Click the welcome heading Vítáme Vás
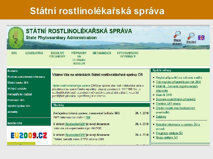Image resolution: width=213 pixels, height=159 pixels. click(97, 75)
